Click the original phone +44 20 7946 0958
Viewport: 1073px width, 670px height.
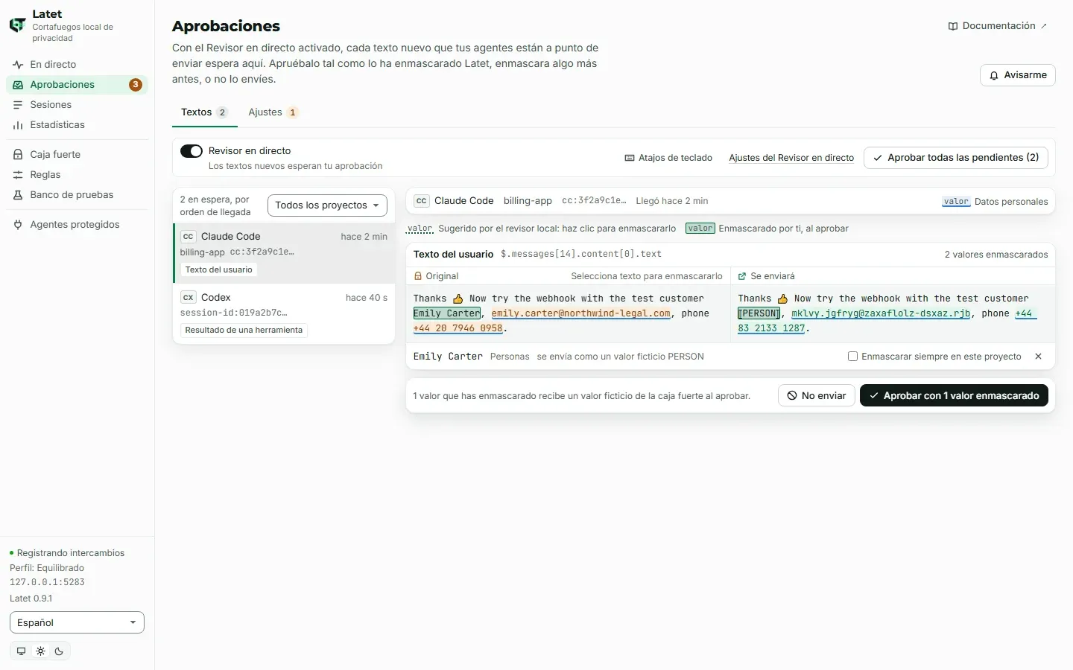[x=458, y=328]
